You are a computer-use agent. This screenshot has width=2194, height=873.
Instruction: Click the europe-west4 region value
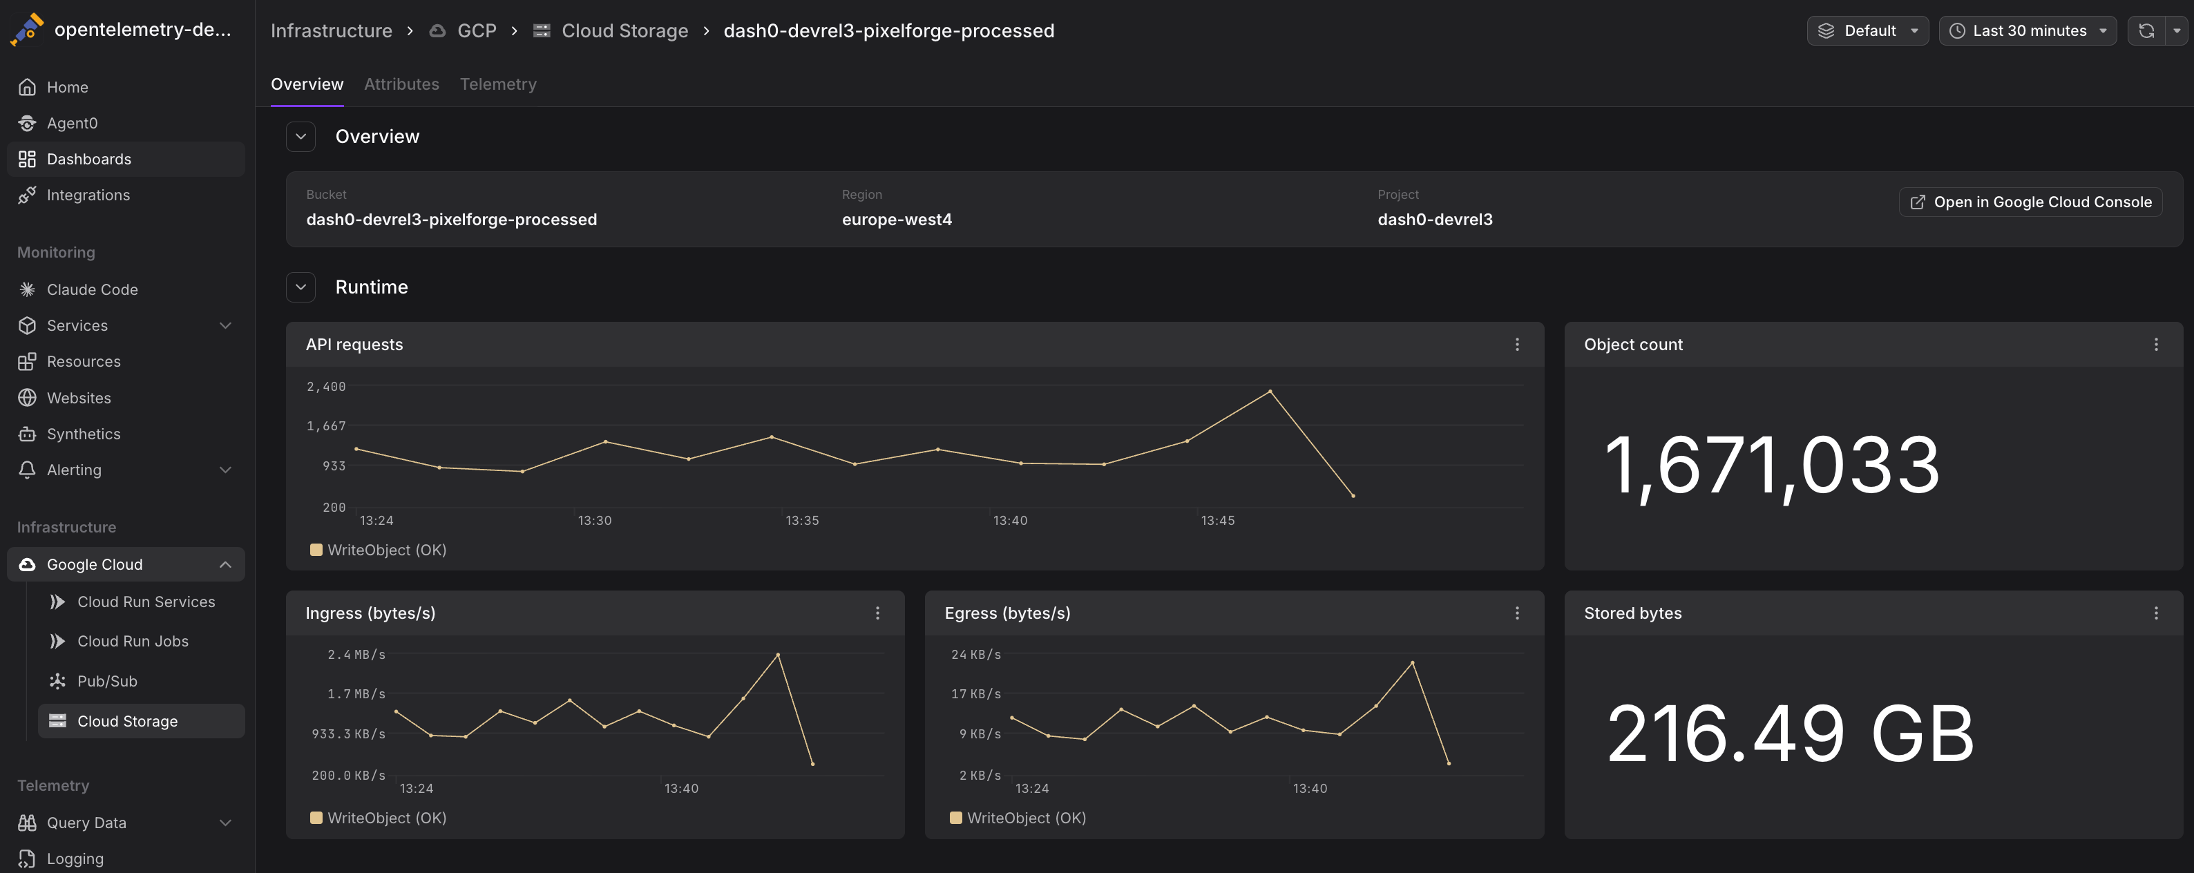tap(897, 220)
